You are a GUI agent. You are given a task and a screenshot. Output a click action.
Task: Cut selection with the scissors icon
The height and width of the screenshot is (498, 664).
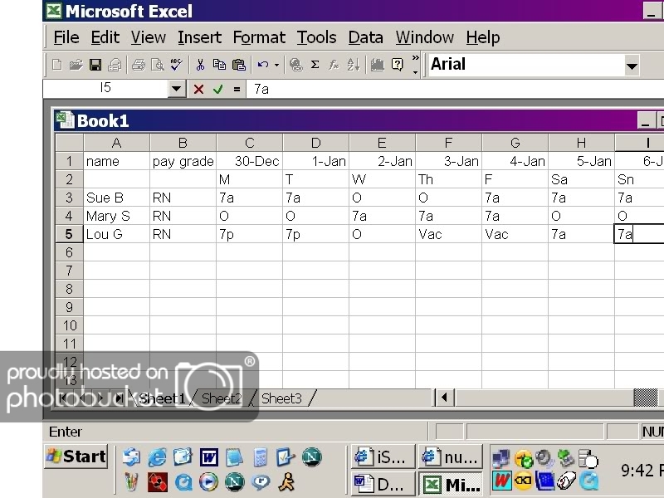point(200,65)
